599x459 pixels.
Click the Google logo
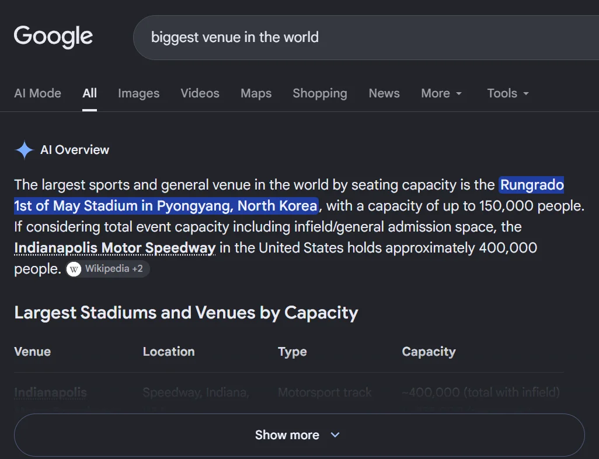53,37
